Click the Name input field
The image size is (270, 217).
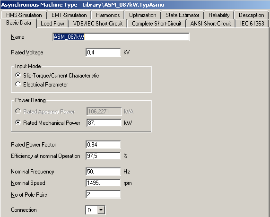[x=121, y=37]
